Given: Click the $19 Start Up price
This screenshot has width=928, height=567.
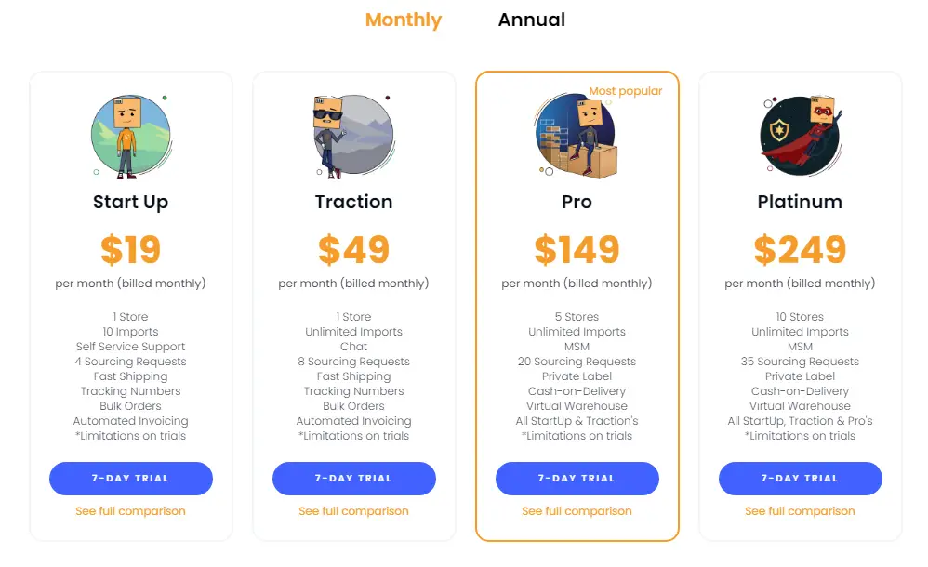Looking at the screenshot, I should 131,249.
